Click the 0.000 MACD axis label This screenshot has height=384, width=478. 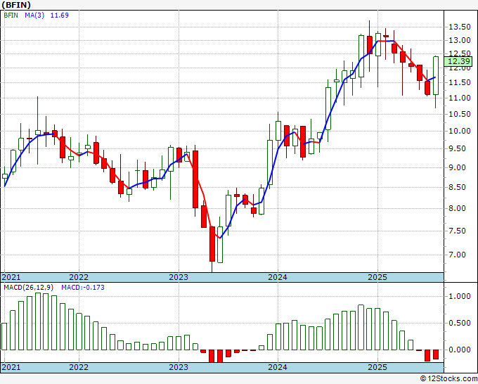[x=460, y=350]
